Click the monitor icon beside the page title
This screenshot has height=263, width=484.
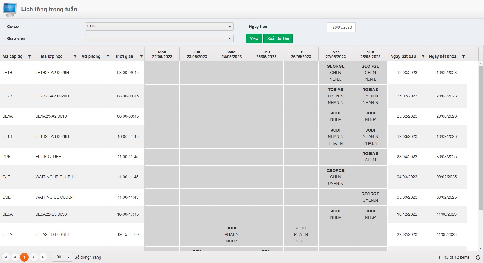(10, 10)
